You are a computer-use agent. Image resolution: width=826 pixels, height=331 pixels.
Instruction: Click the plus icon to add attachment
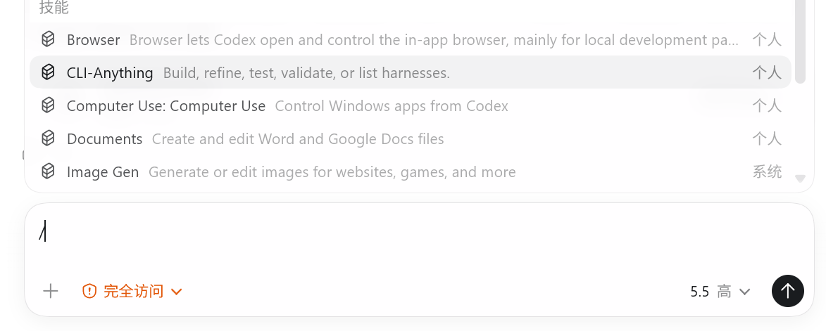51,290
